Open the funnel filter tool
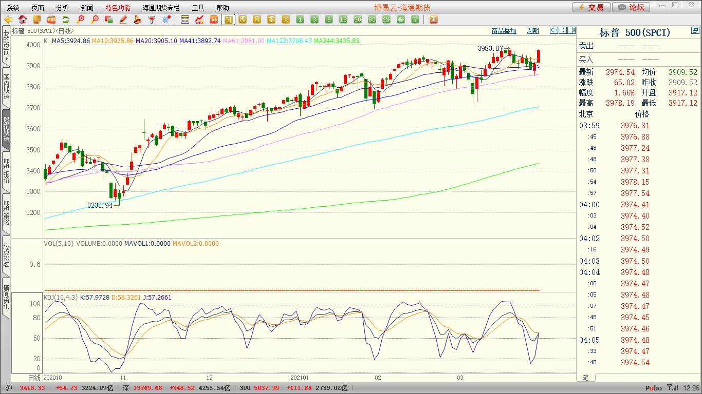The height and width of the screenshot is (394, 702). (x=152, y=19)
